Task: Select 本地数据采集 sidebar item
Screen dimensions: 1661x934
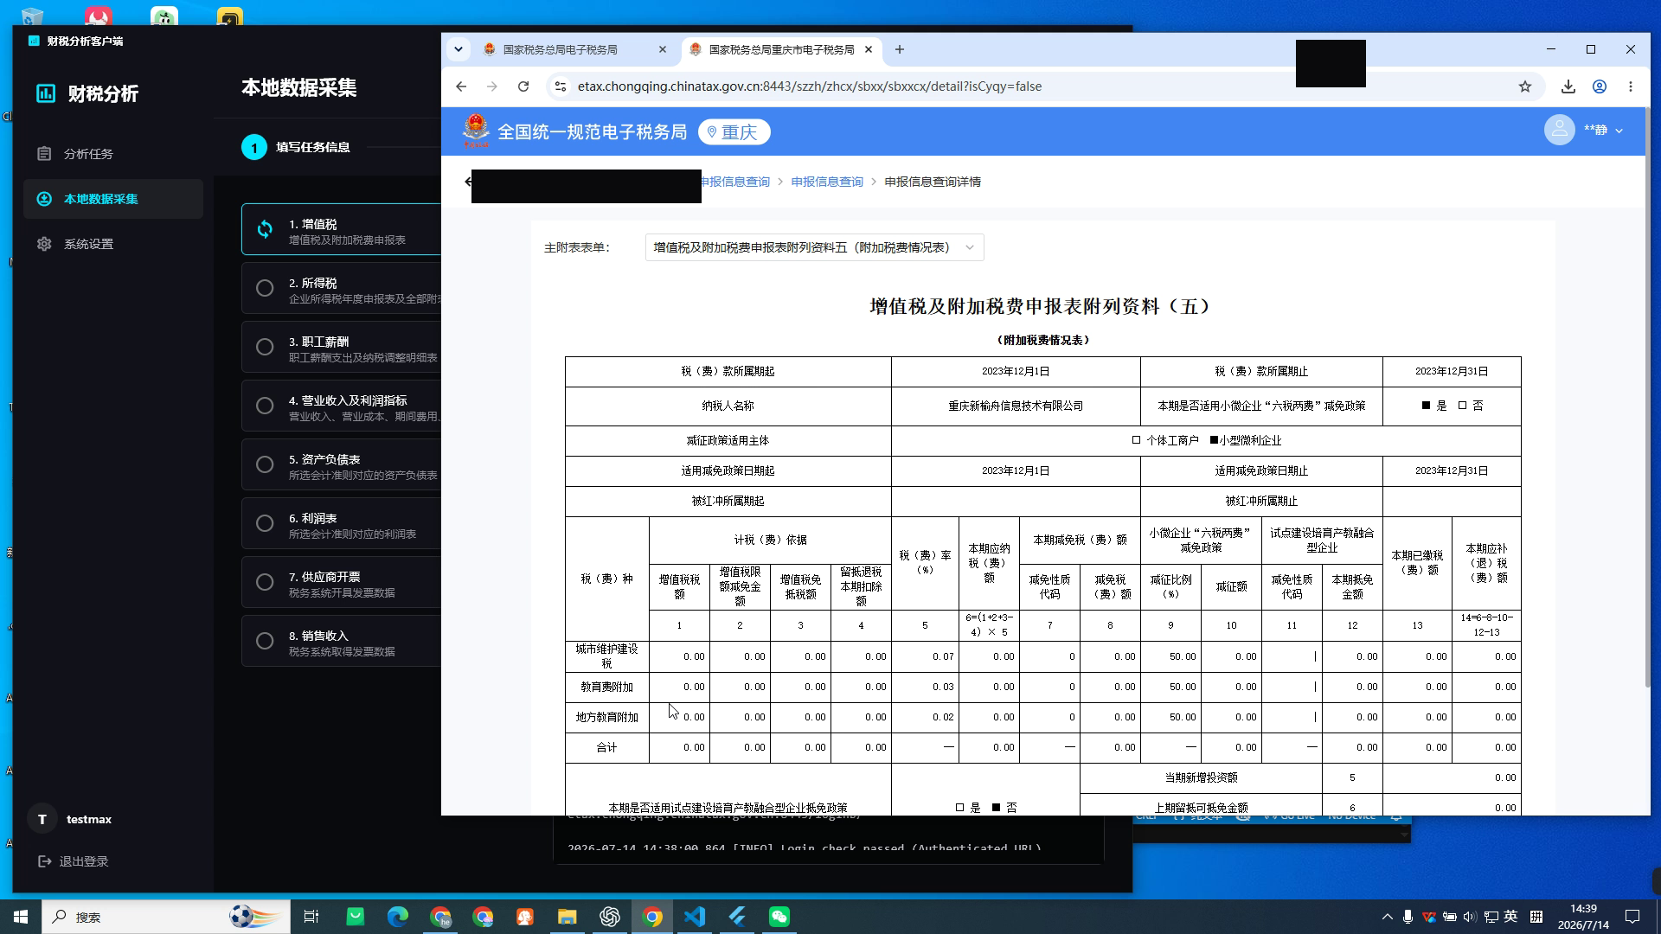Action: 113,199
